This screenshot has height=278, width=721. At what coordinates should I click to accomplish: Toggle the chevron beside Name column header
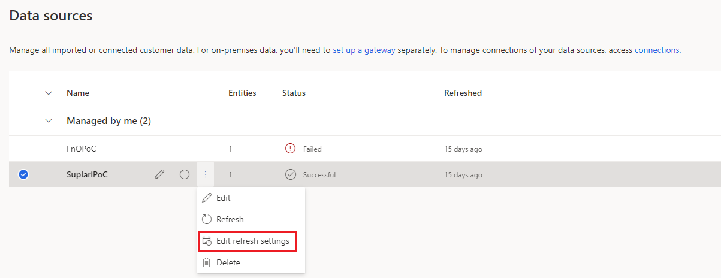pos(49,93)
